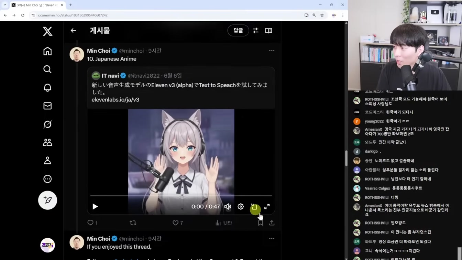Close the Min Choi browser tab
The width and height of the screenshot is (462, 260).
62,5
